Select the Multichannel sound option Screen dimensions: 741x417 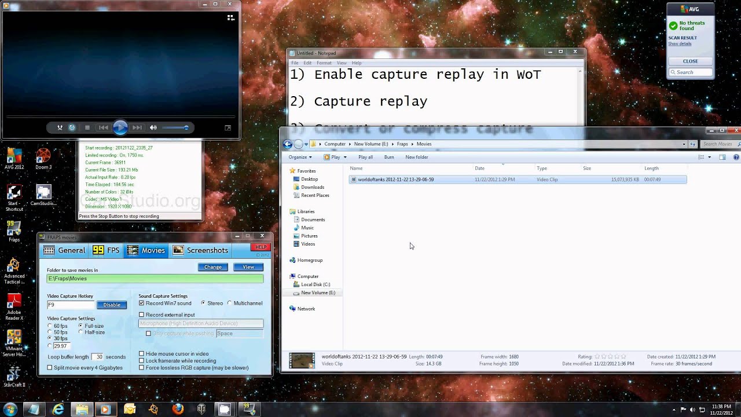pyautogui.click(x=245, y=303)
